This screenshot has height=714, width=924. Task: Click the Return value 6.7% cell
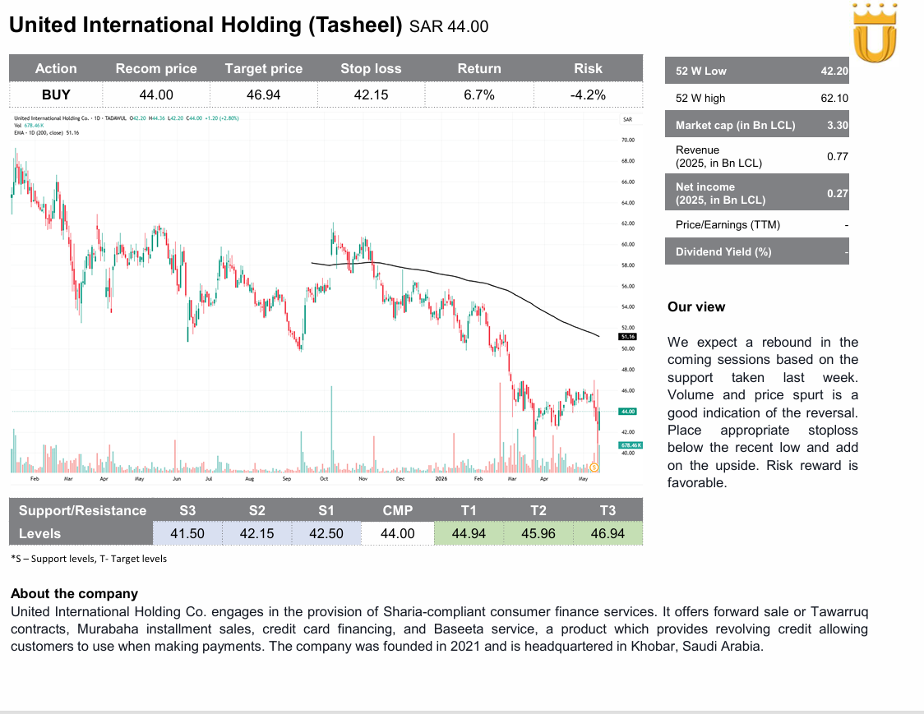point(479,94)
